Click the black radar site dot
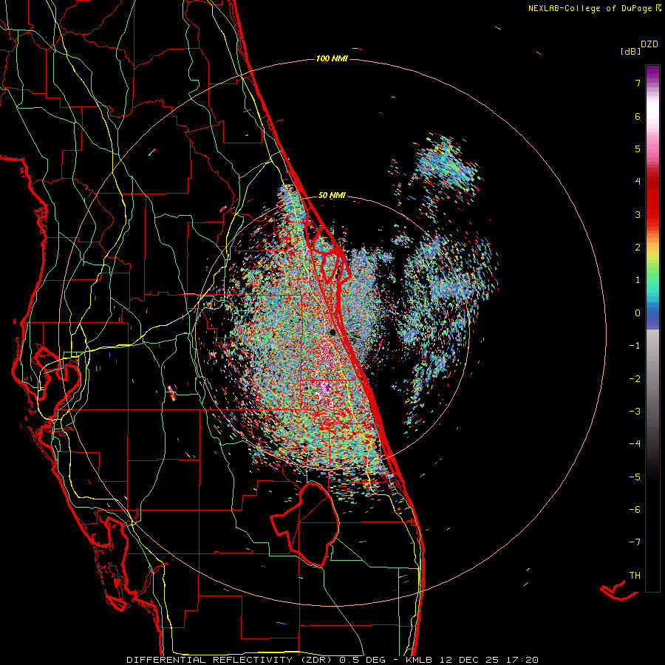 pyautogui.click(x=332, y=332)
